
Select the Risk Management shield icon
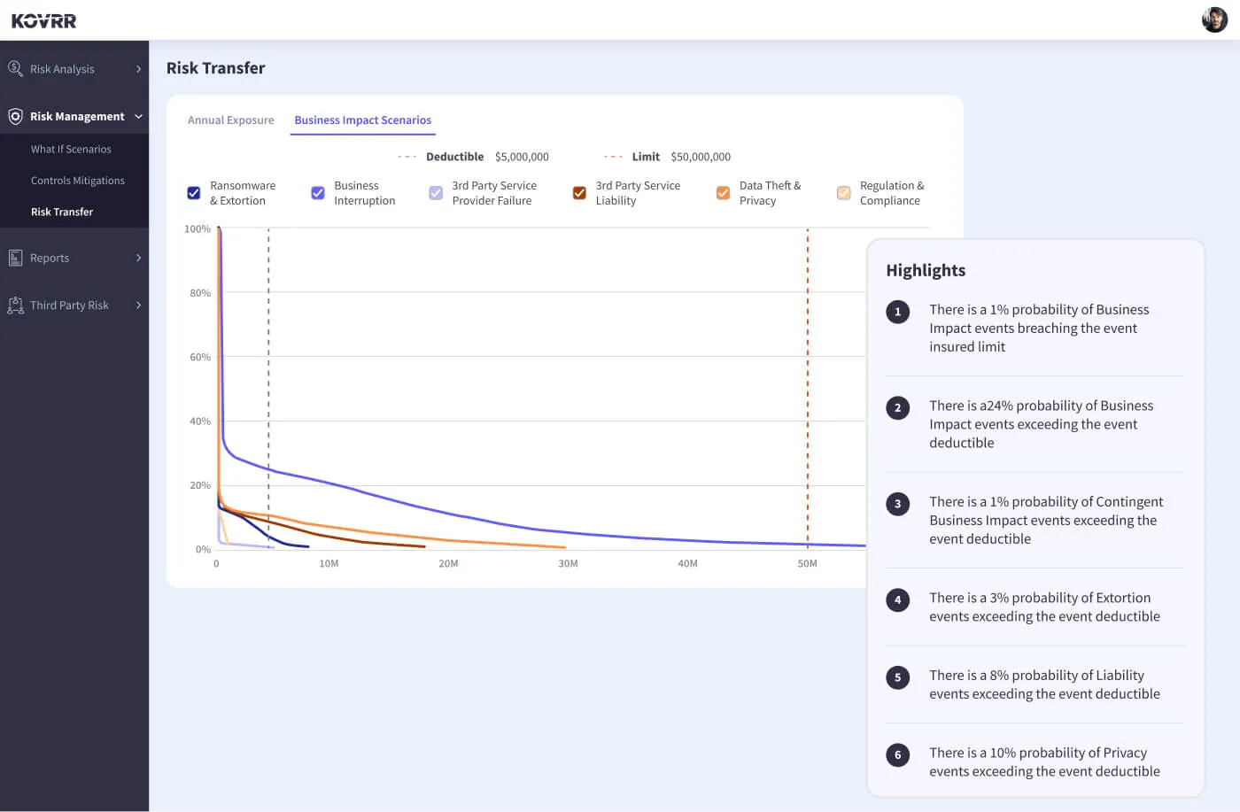(x=14, y=116)
